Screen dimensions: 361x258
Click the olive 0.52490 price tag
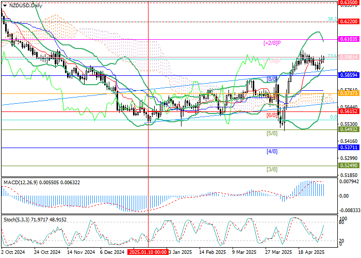click(x=349, y=166)
